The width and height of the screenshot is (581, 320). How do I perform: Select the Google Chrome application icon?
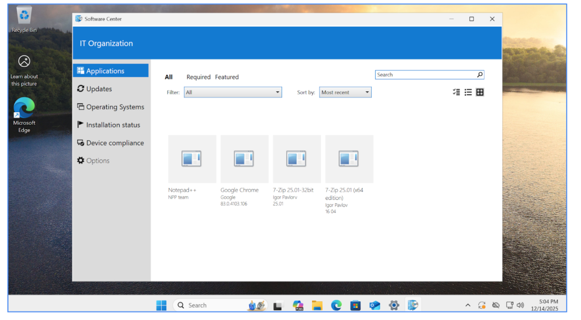coord(244,159)
